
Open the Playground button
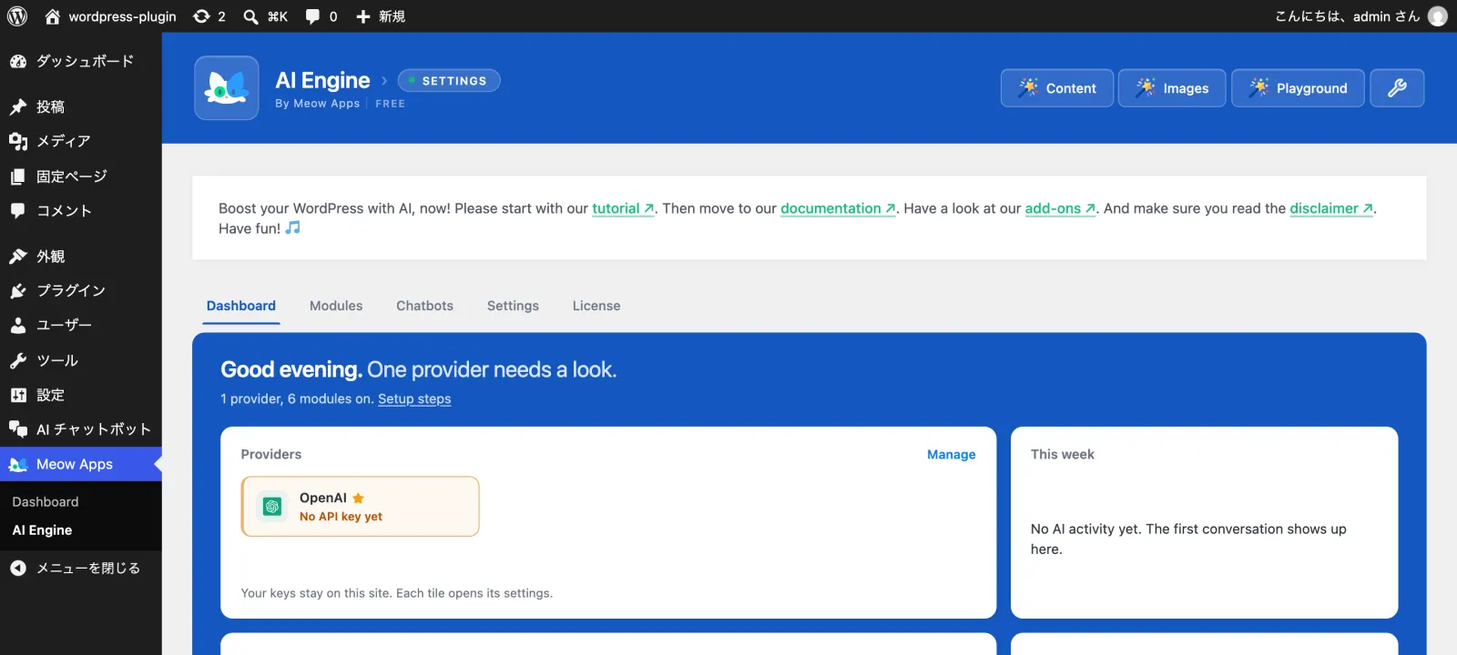tap(1299, 88)
